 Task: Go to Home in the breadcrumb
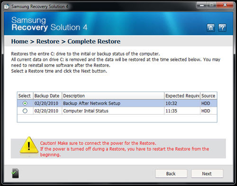(x=19, y=41)
